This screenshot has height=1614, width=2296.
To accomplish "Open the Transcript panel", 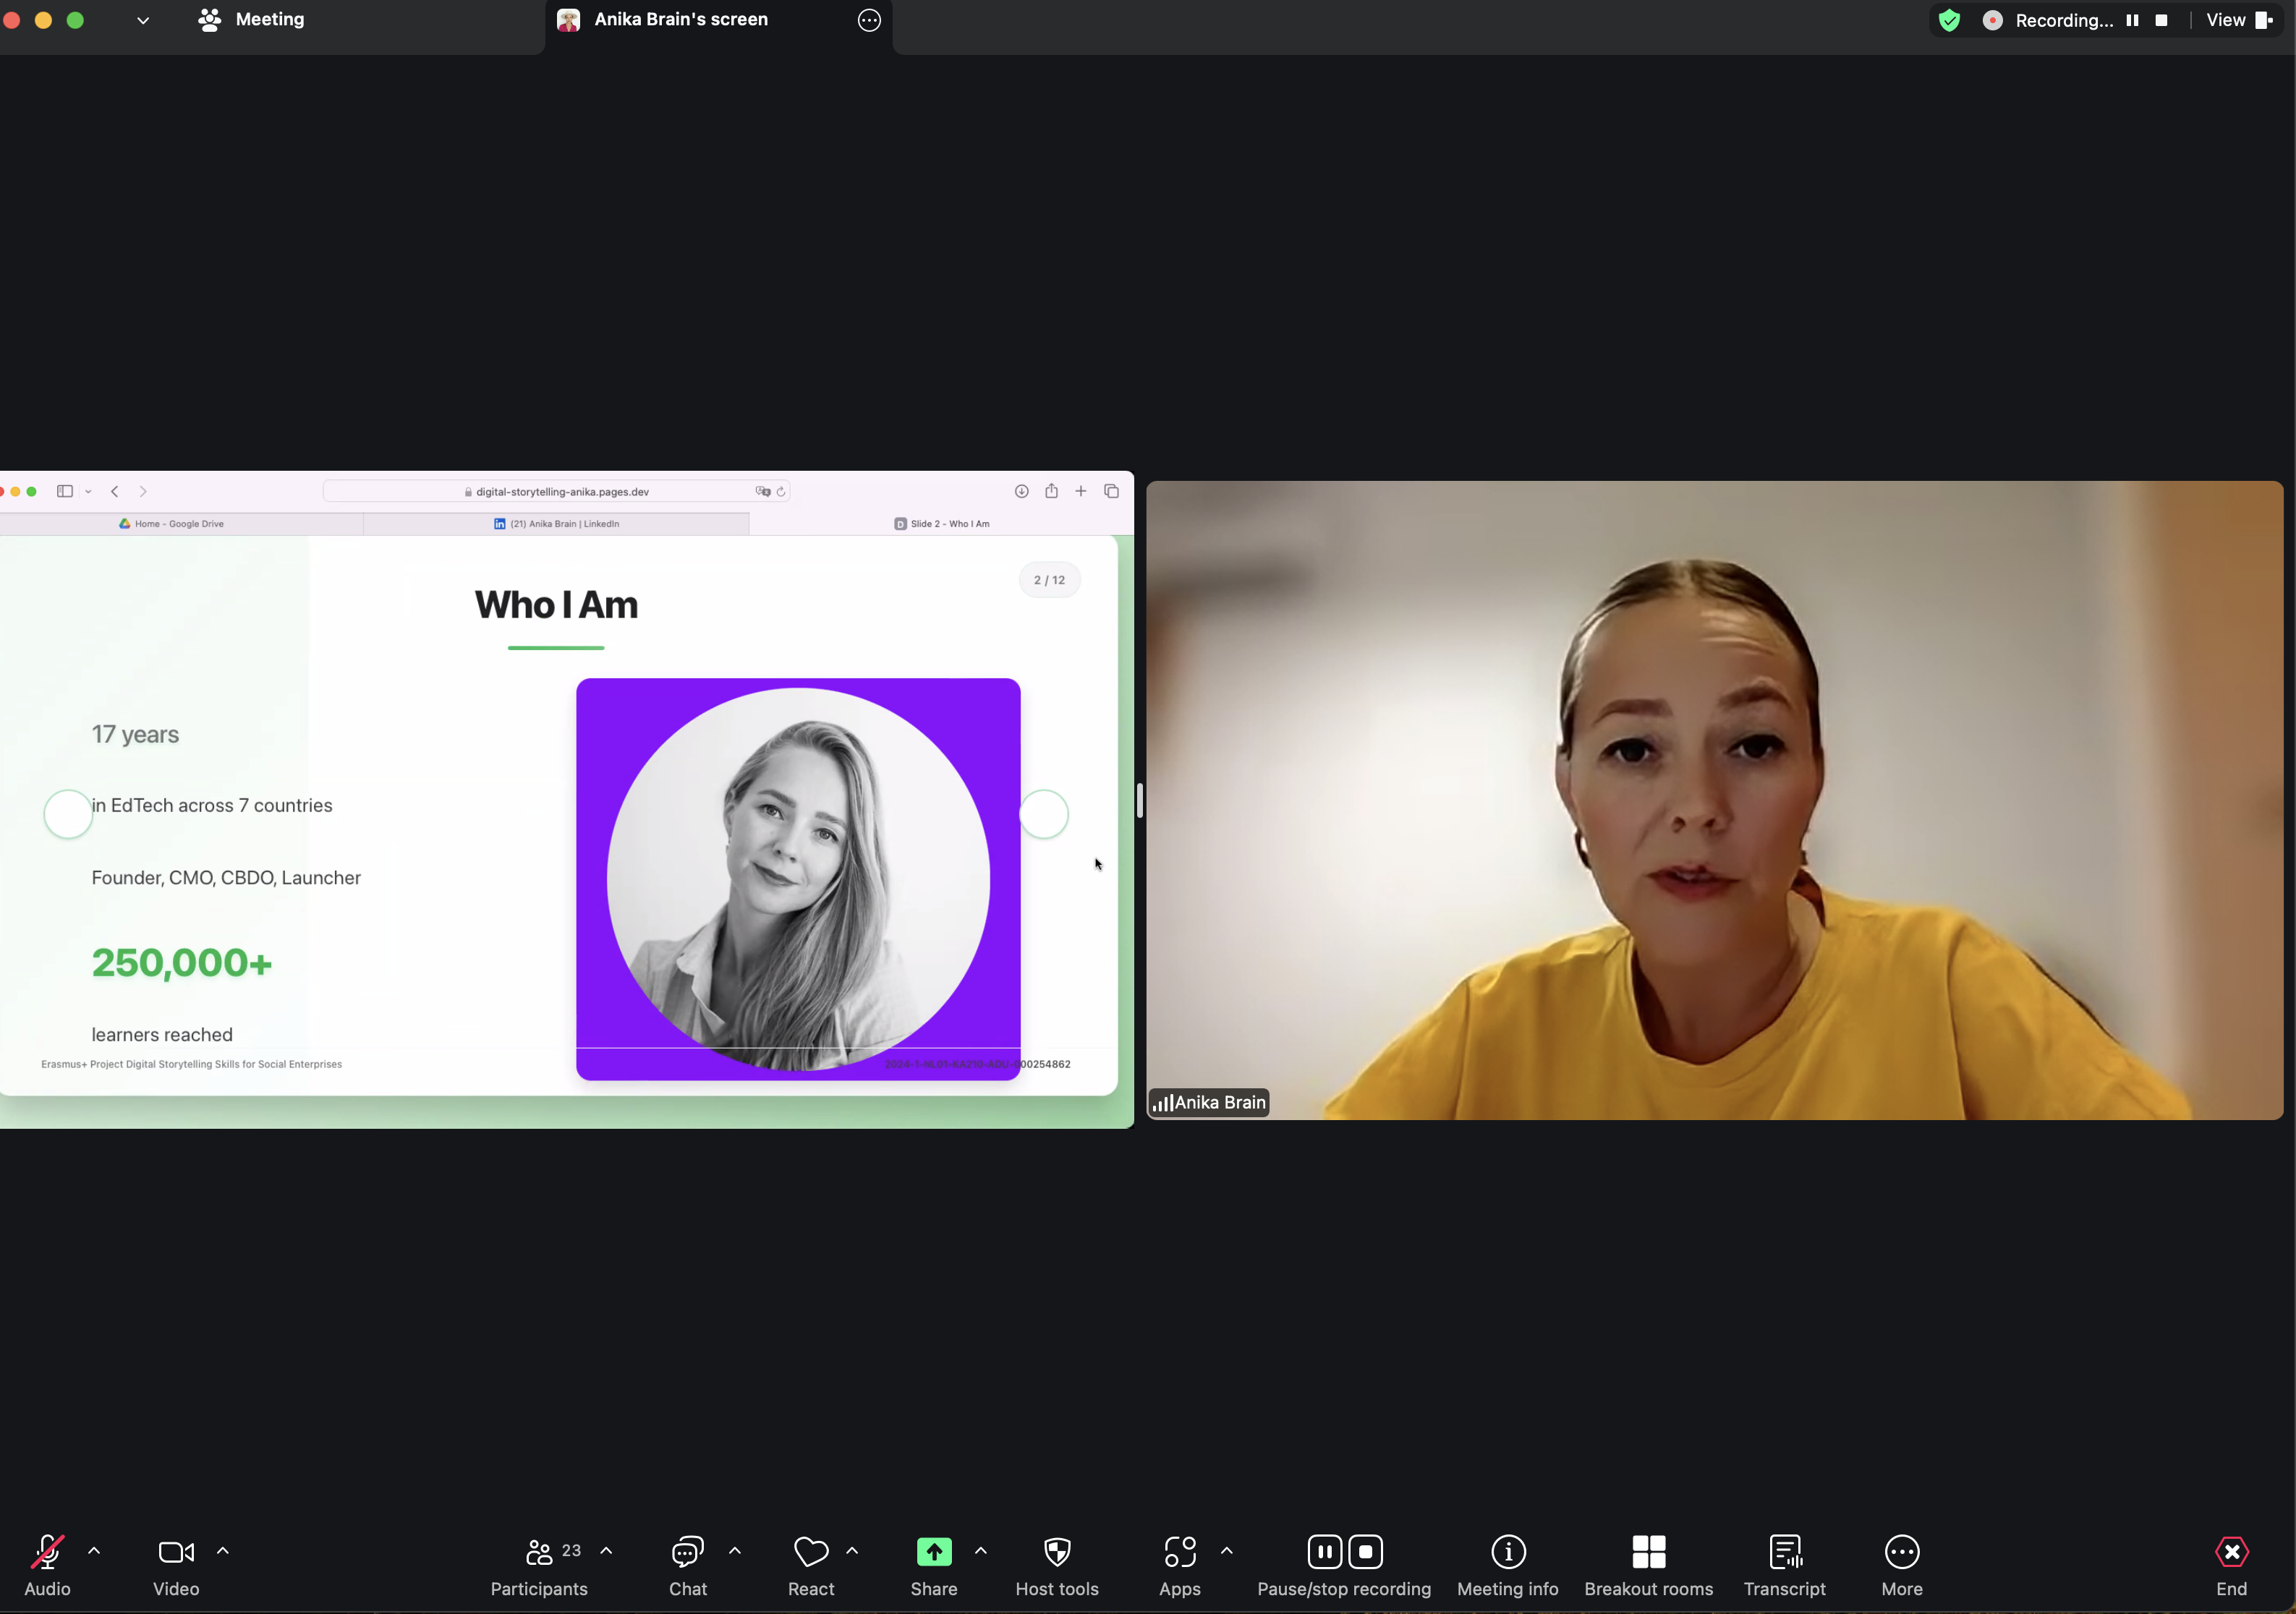I will tap(1784, 1552).
